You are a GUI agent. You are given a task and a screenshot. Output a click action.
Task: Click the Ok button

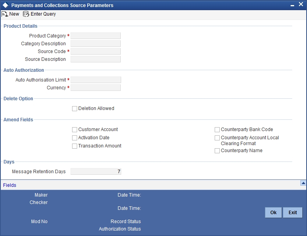[273, 213]
